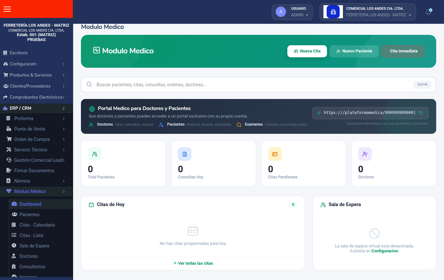444x280 pixels.
Task: Open Gestión Comercial Lead menu
Action: (36, 160)
